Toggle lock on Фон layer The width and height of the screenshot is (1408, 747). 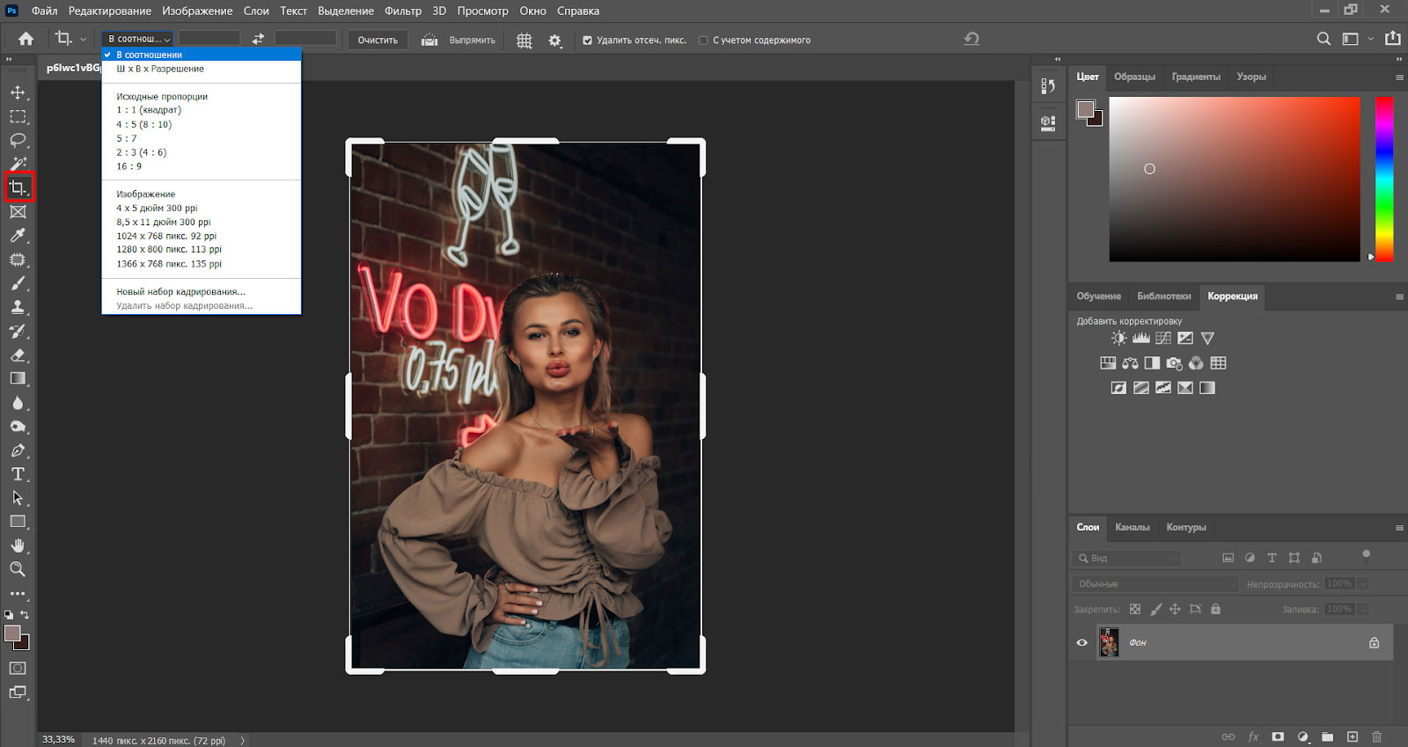point(1374,642)
